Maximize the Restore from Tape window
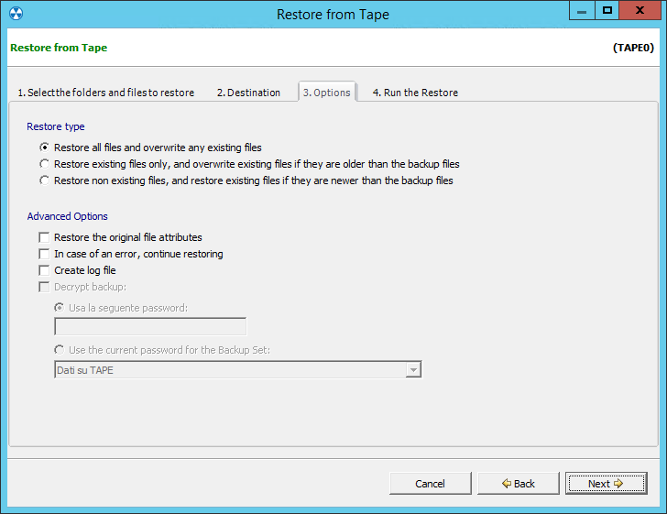The height and width of the screenshot is (514, 667). (607, 11)
